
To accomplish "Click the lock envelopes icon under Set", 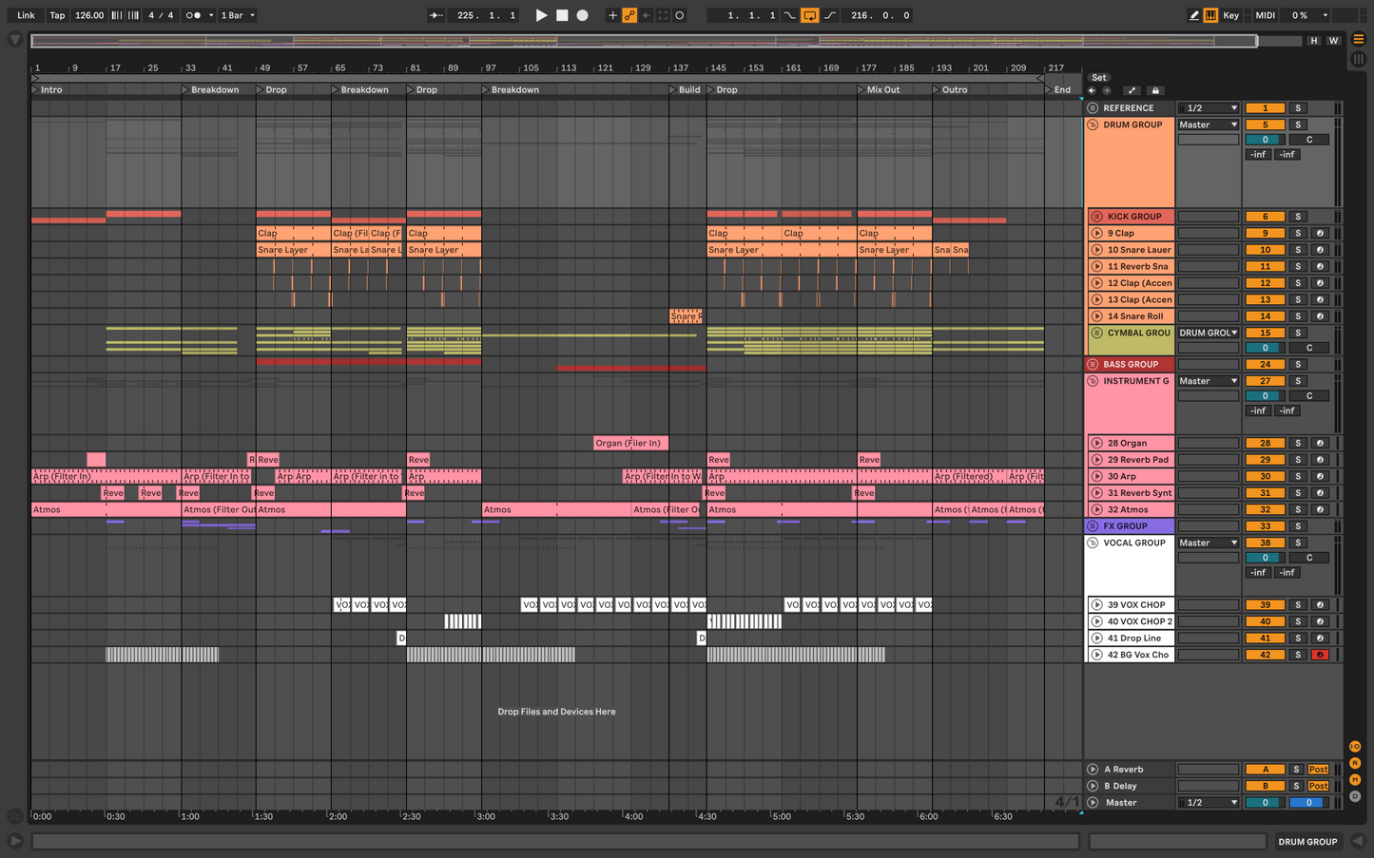I will pos(1155,91).
